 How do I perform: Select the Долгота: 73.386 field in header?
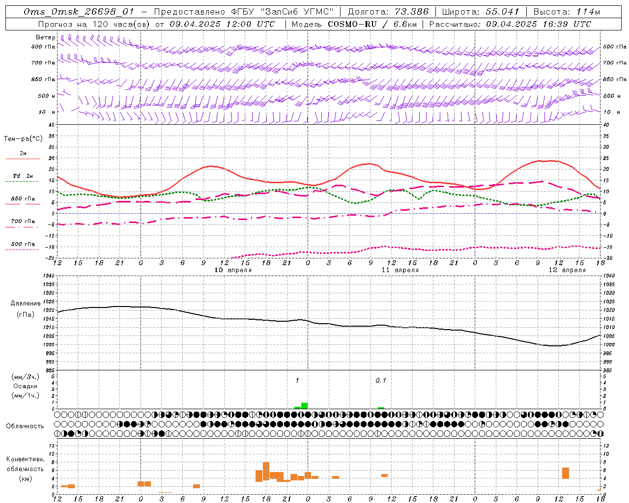[388, 12]
